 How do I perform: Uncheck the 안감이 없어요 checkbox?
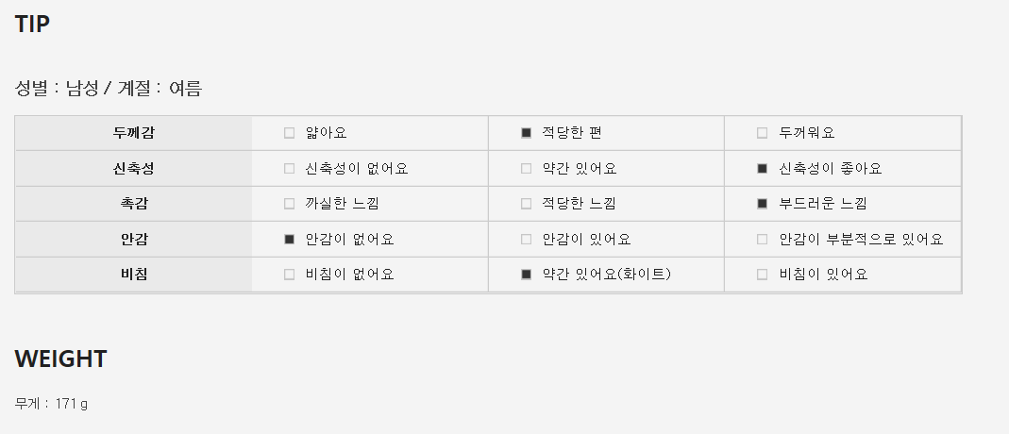[x=290, y=240]
